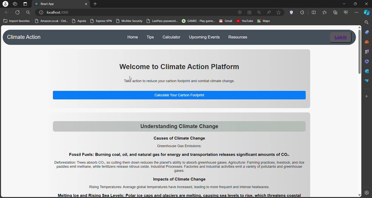The image size is (372, 198).
Task: Open the Favorites list icon
Action: click(325, 12)
